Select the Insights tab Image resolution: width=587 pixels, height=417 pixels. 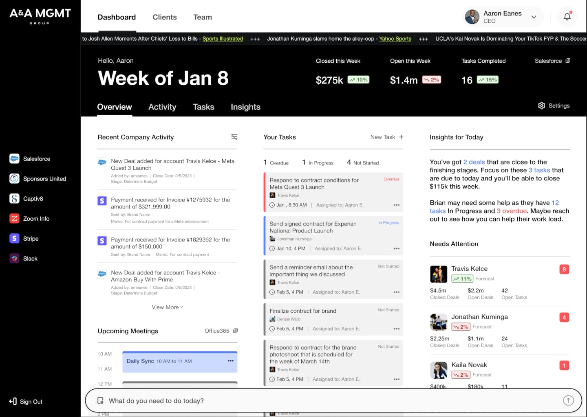(245, 107)
